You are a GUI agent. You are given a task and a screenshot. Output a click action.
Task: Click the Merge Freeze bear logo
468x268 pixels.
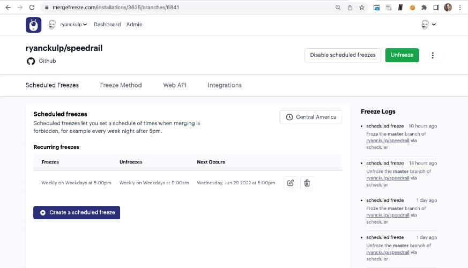[33, 25]
